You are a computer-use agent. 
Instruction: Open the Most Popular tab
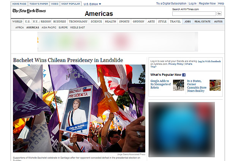71,4
